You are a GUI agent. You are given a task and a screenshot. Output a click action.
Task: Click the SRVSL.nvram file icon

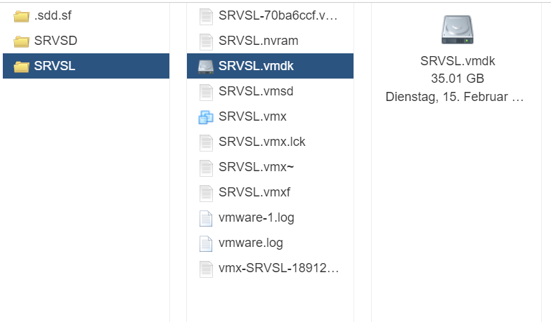point(205,41)
